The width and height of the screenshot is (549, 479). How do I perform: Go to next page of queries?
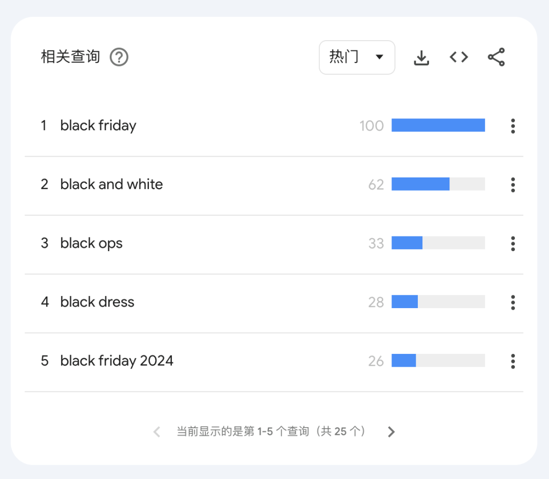click(x=391, y=432)
